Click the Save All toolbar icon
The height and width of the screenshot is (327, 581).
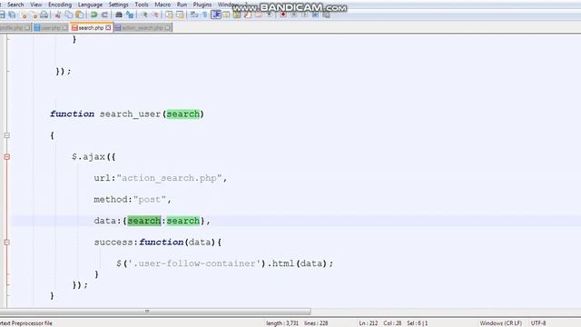pos(12,15)
